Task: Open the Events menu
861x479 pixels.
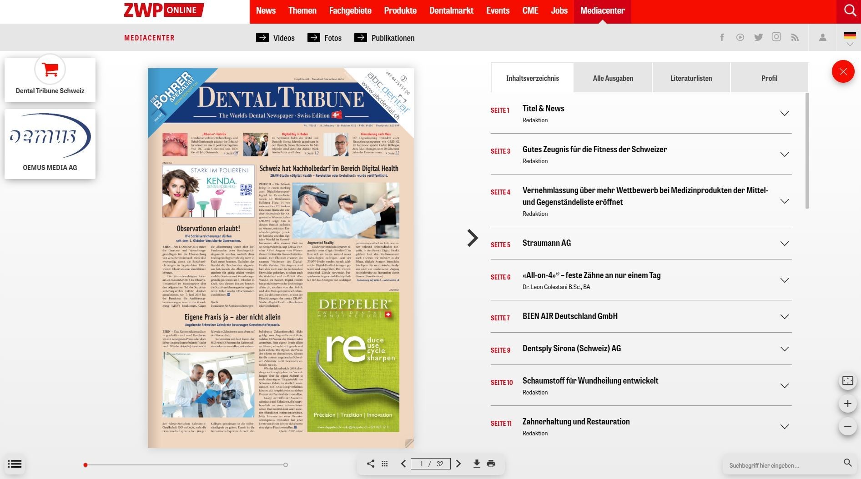Action: [498, 10]
